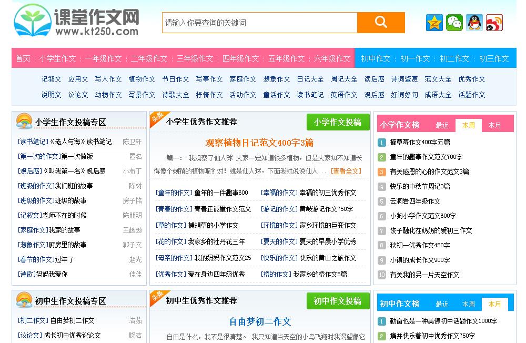Switch to 最近 tab in 小学作文榜
The height and width of the screenshot is (343, 526).
(x=442, y=125)
